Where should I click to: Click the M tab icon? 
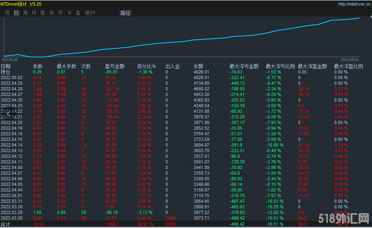click(x=69, y=13)
